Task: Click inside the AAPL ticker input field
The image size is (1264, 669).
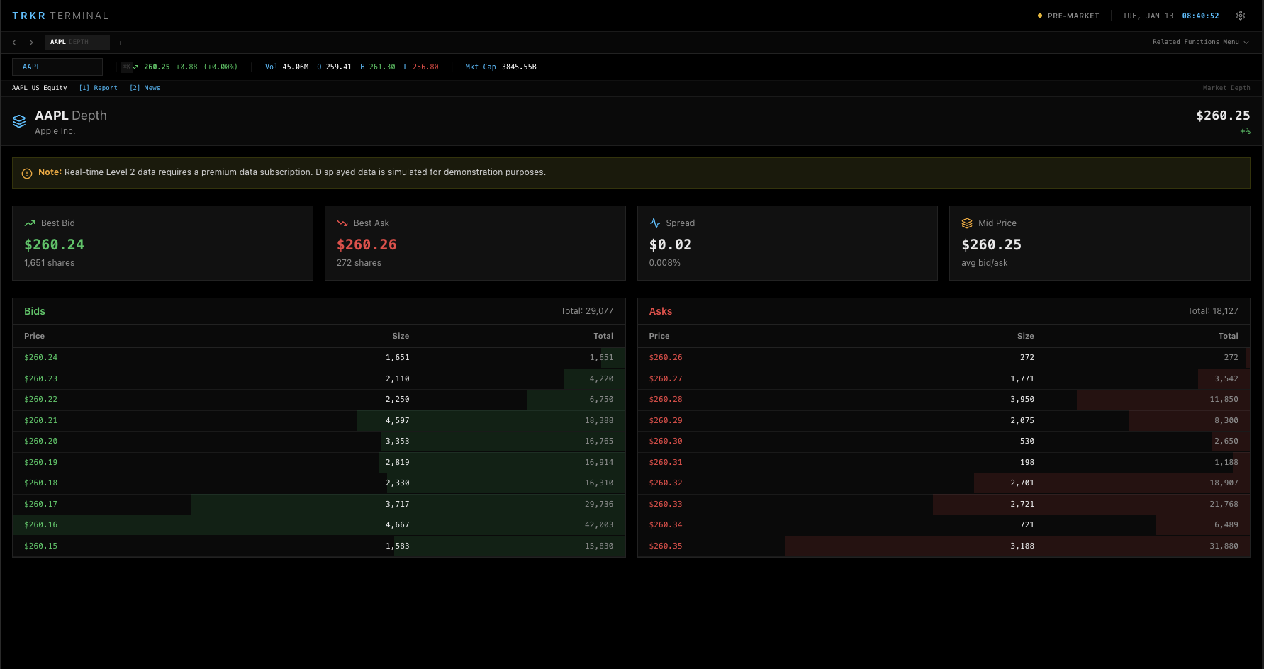Action: click(x=57, y=66)
